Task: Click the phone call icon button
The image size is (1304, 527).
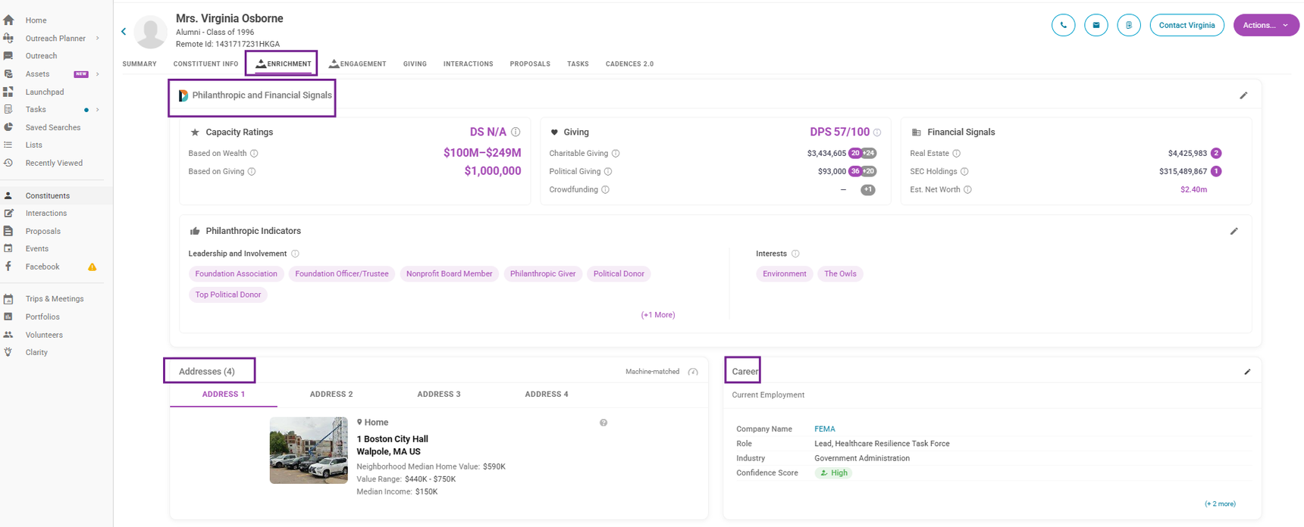Action: tap(1063, 25)
